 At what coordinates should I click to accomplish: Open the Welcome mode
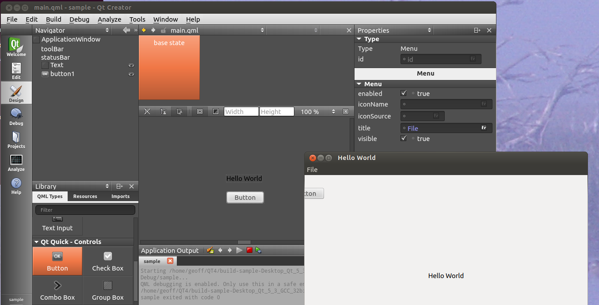[x=16, y=47]
